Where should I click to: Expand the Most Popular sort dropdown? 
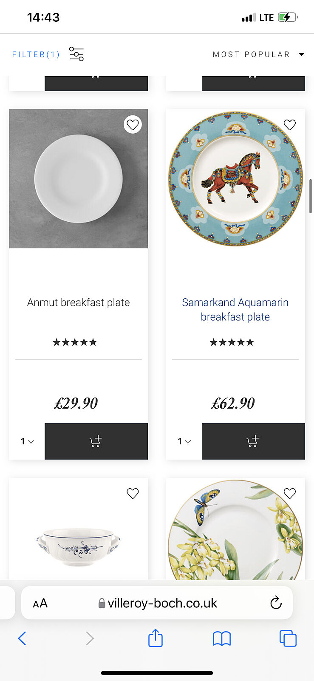click(259, 54)
